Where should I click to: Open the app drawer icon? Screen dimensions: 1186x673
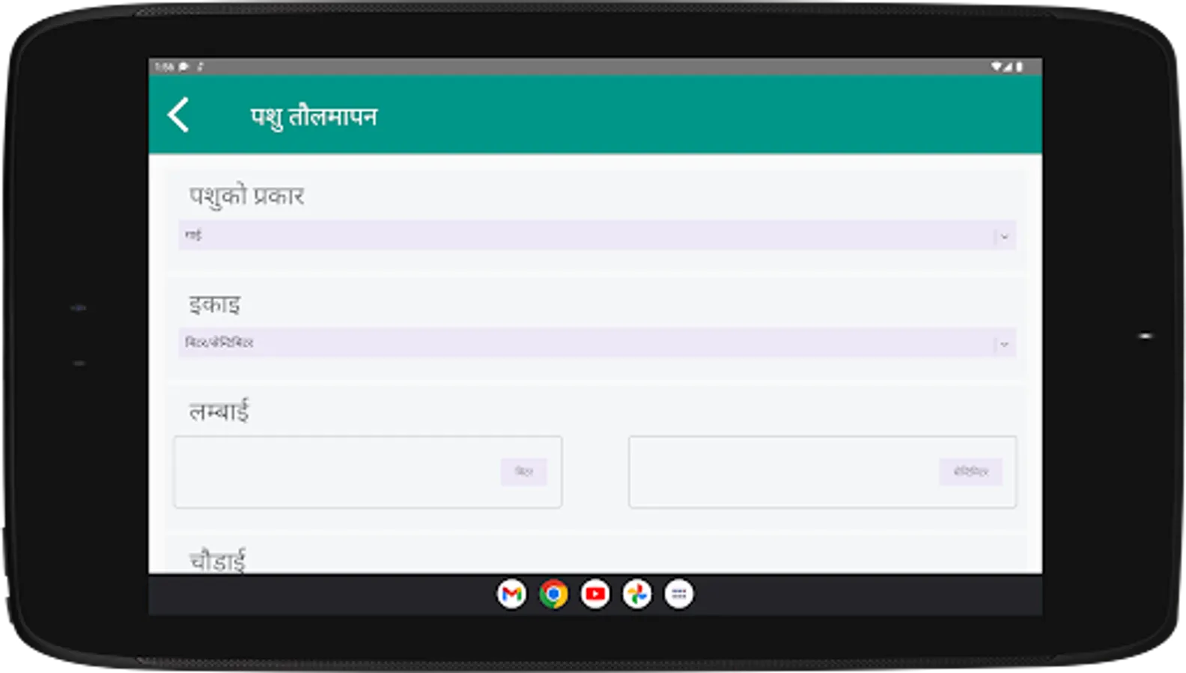tap(679, 594)
